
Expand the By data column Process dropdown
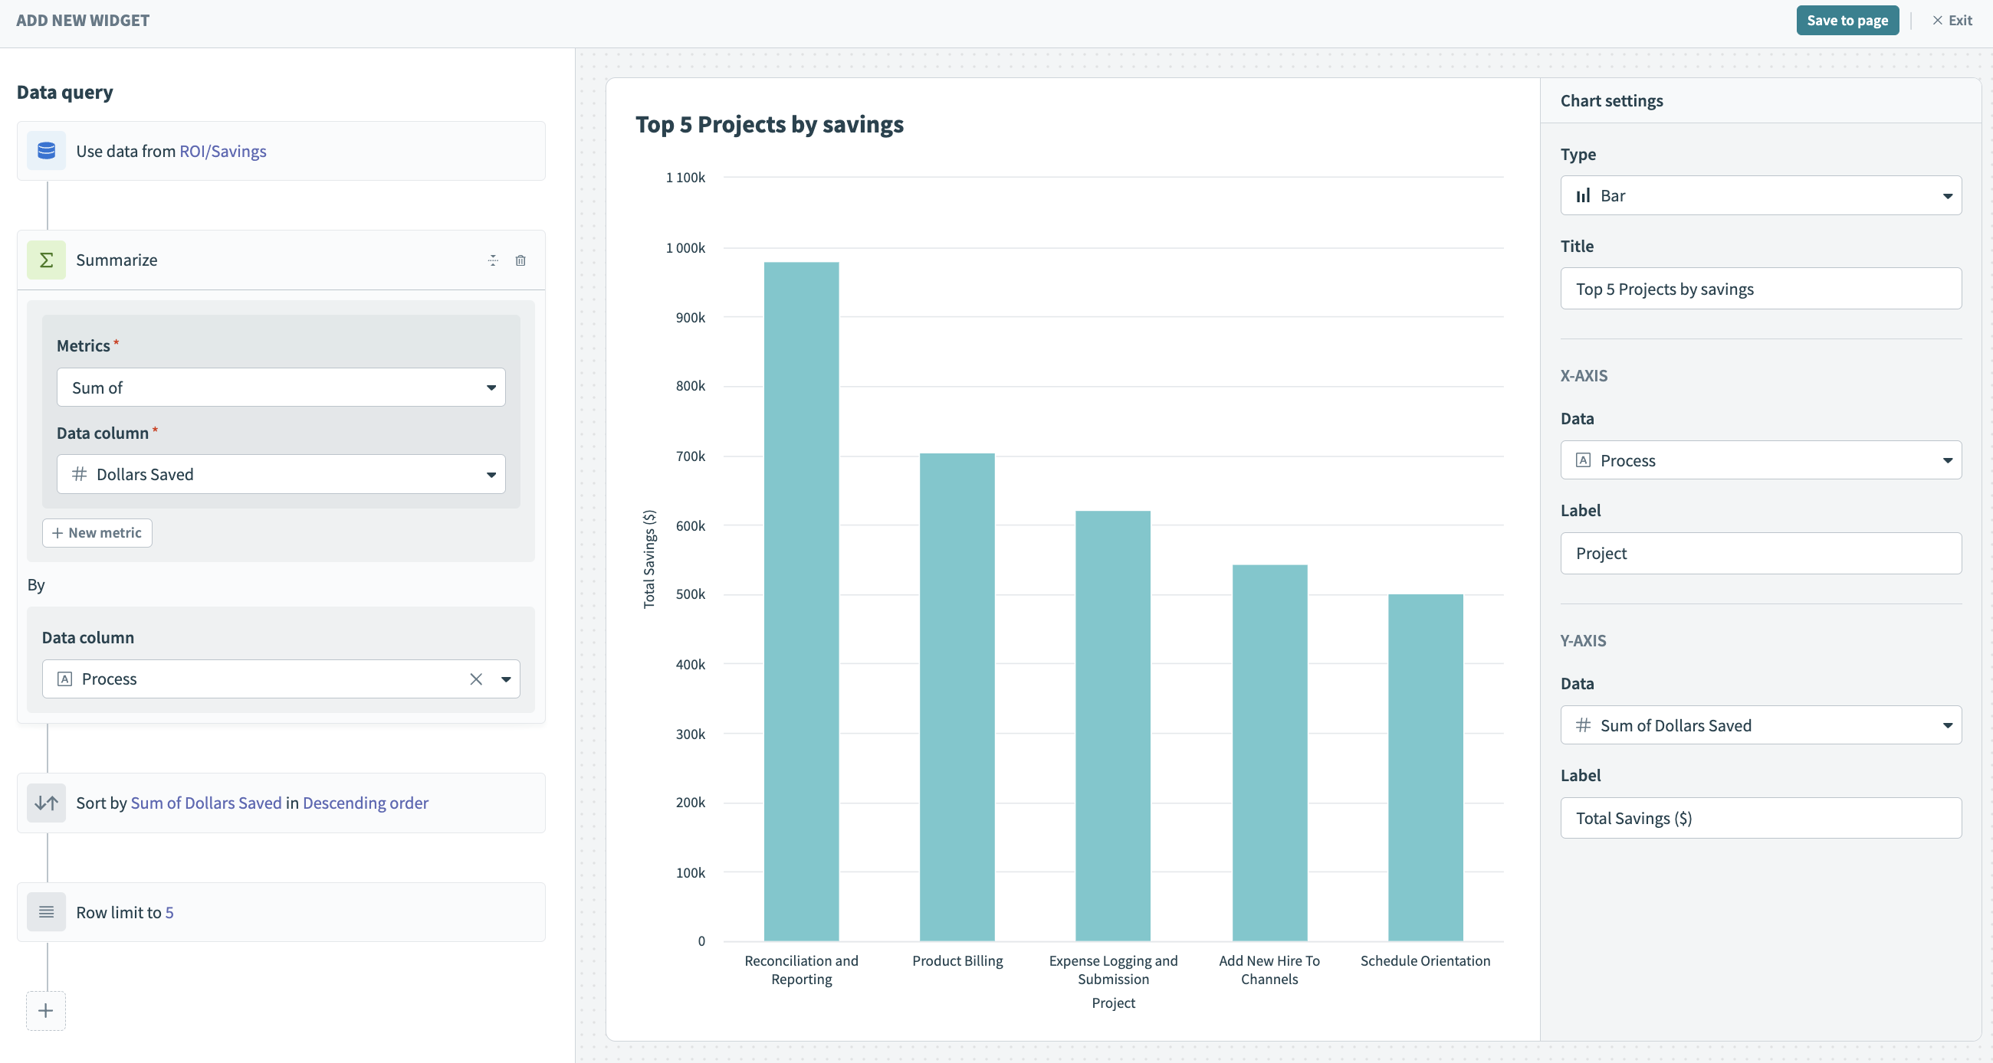506,679
